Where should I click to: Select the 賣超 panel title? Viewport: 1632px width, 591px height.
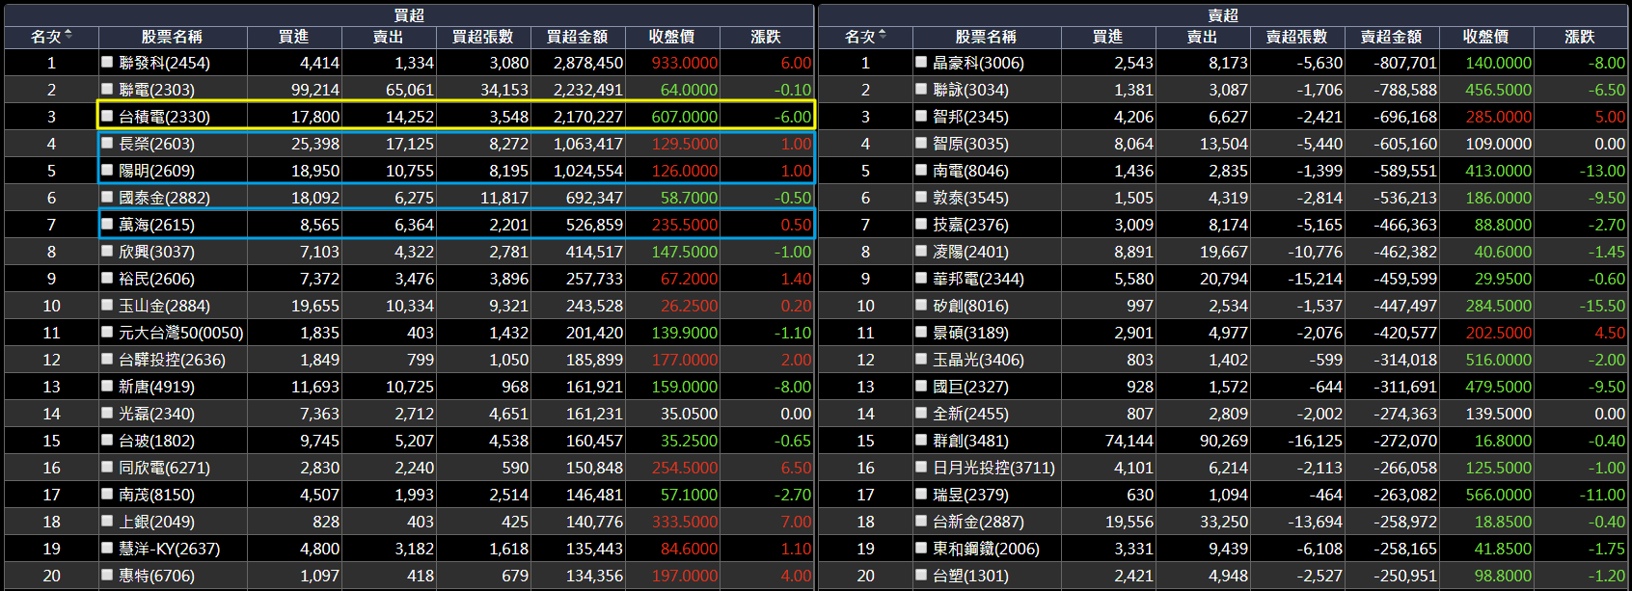(x=1223, y=14)
